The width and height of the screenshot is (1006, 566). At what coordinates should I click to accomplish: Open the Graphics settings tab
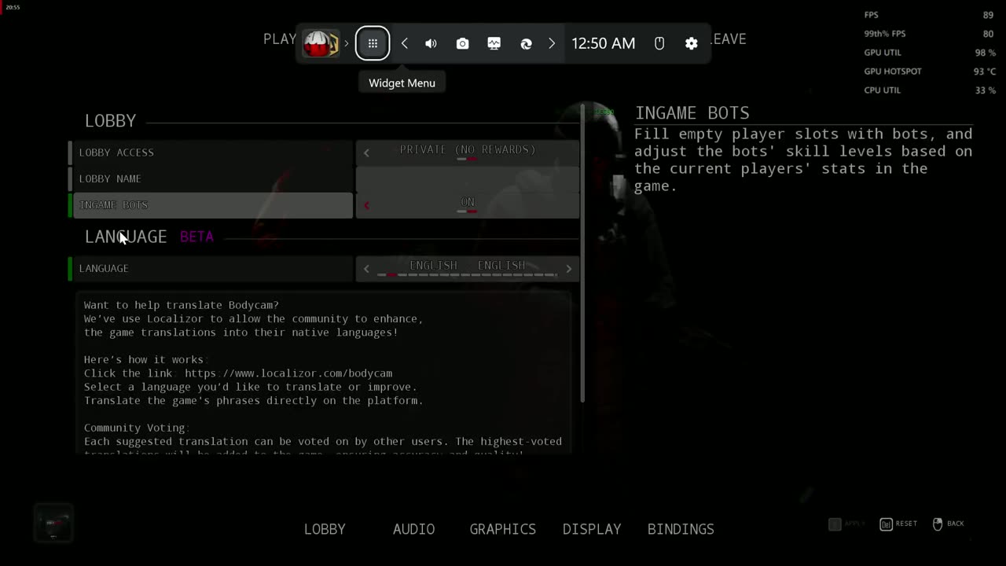502,529
